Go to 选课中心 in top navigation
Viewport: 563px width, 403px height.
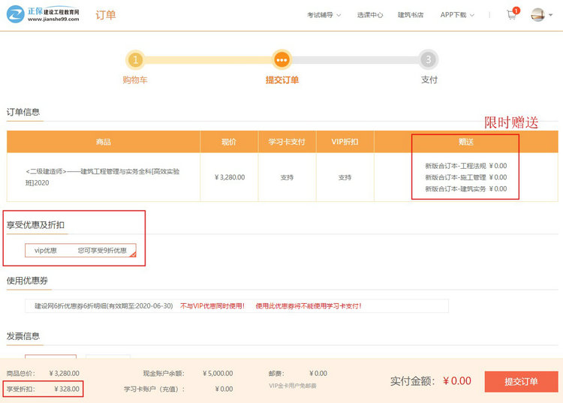coord(370,15)
